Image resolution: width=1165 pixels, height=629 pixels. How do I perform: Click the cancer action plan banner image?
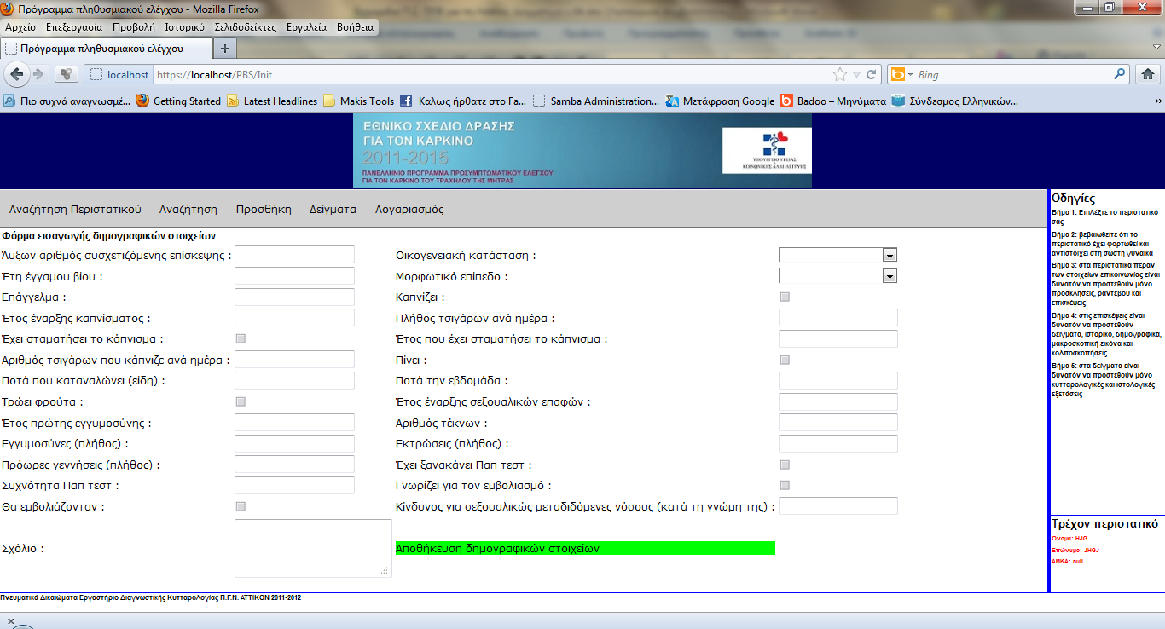582,151
